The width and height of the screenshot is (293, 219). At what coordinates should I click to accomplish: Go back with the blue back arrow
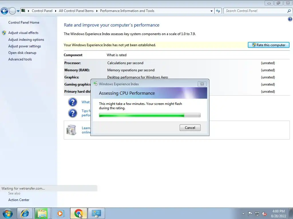[x=5, y=11]
